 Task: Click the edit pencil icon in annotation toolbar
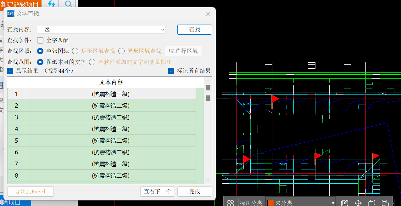[x=345, y=203]
